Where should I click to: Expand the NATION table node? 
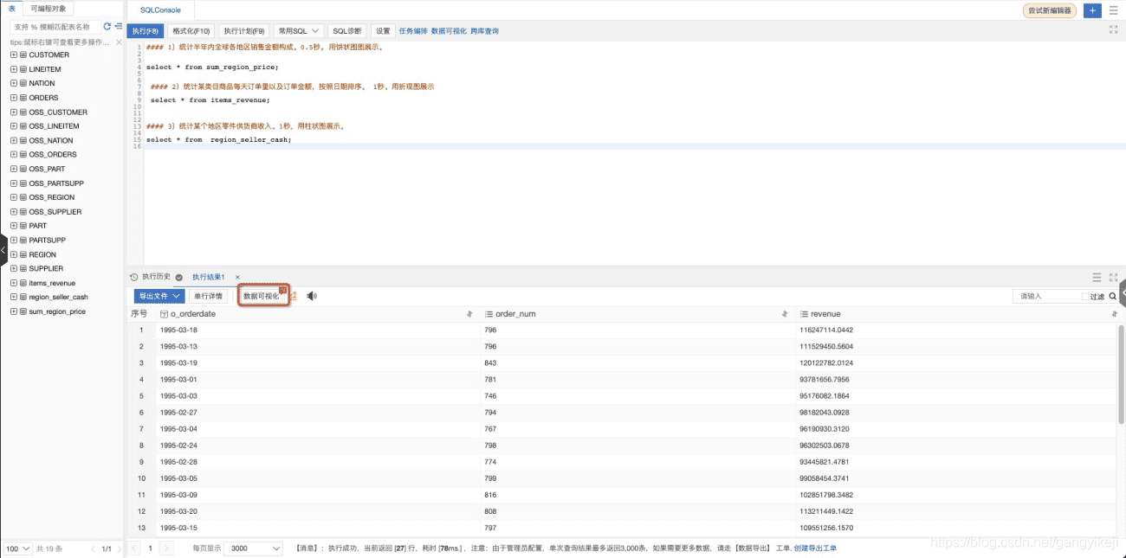point(14,83)
